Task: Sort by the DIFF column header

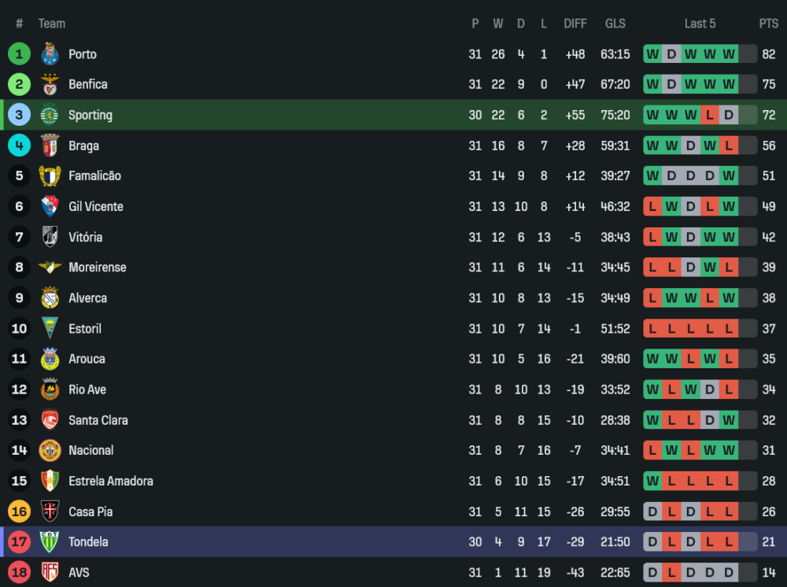Action: coord(575,24)
